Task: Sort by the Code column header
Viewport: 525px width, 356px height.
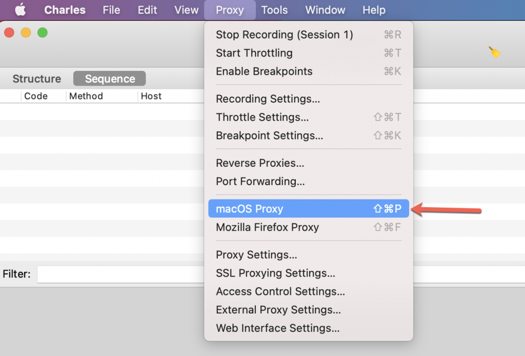Action: (x=36, y=96)
